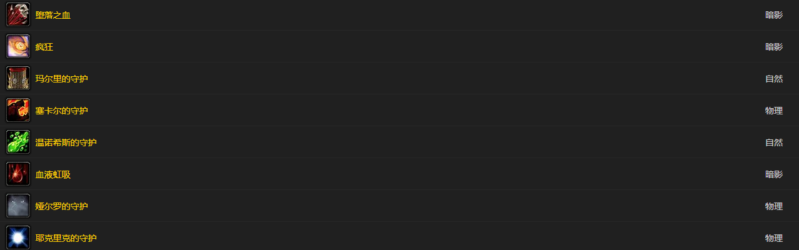Click the 塞卡尔的守护 red icon
This screenshot has height=250, width=799.
point(18,110)
